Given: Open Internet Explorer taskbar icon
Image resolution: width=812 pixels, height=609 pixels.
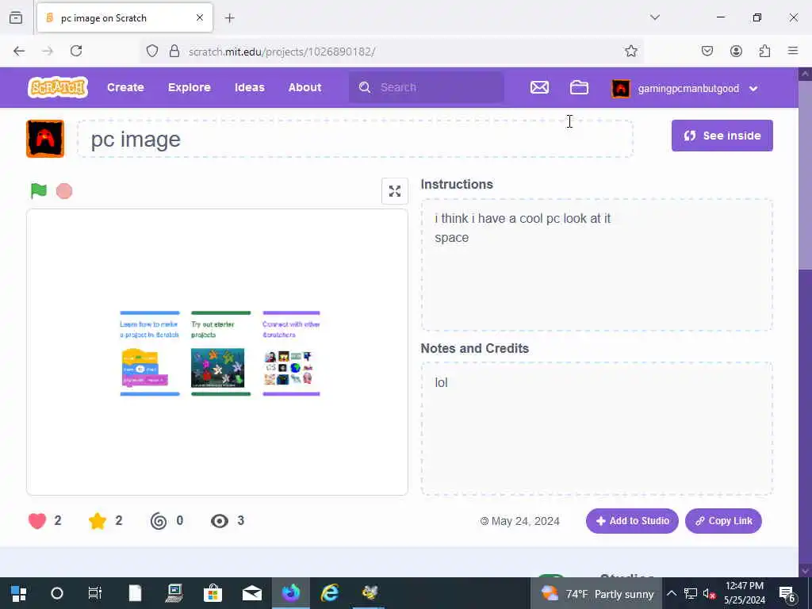Looking at the screenshot, I should point(330,593).
